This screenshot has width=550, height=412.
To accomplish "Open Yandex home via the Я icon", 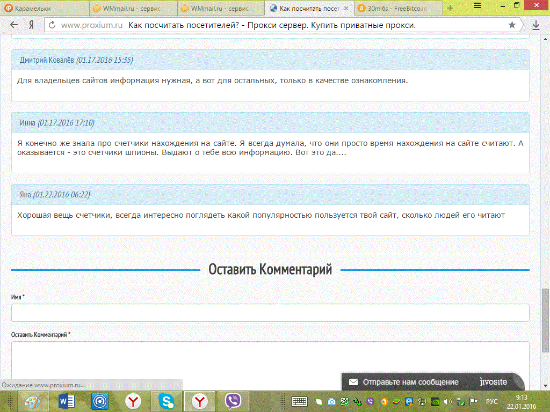I will tap(32, 25).
